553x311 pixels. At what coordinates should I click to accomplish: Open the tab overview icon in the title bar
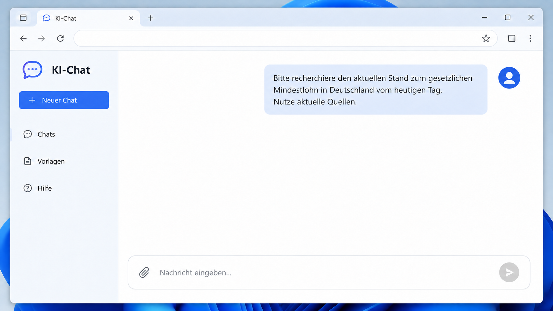(23, 18)
